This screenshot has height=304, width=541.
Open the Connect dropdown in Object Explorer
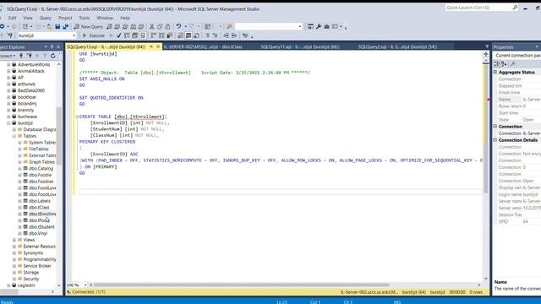[x=8, y=56]
